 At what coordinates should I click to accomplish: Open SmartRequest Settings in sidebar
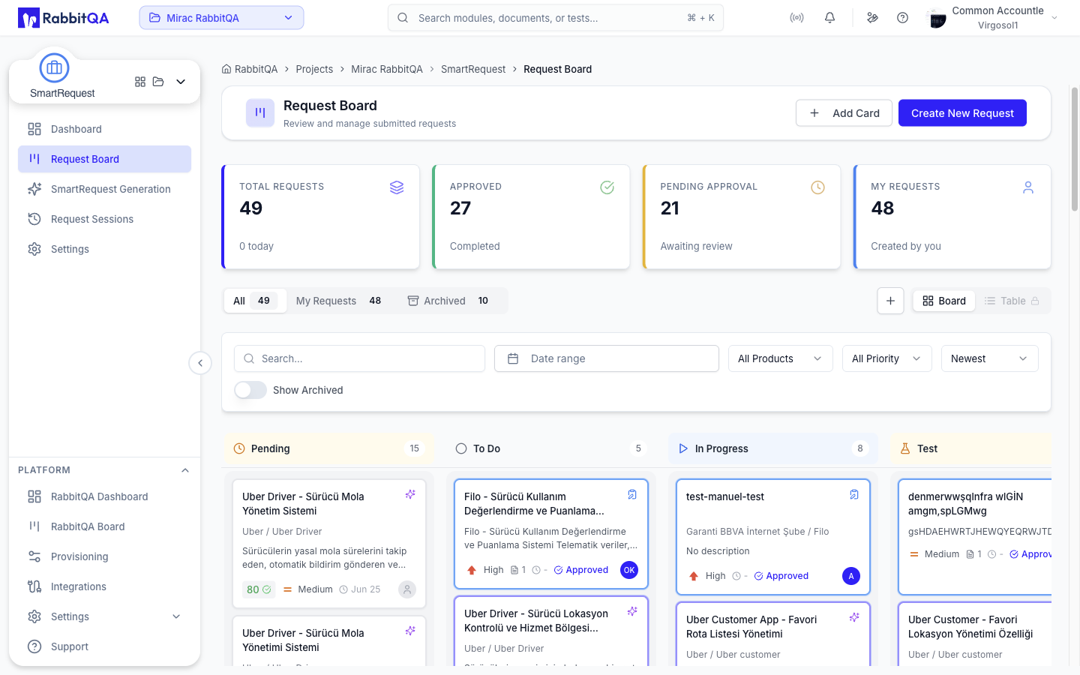click(105, 249)
